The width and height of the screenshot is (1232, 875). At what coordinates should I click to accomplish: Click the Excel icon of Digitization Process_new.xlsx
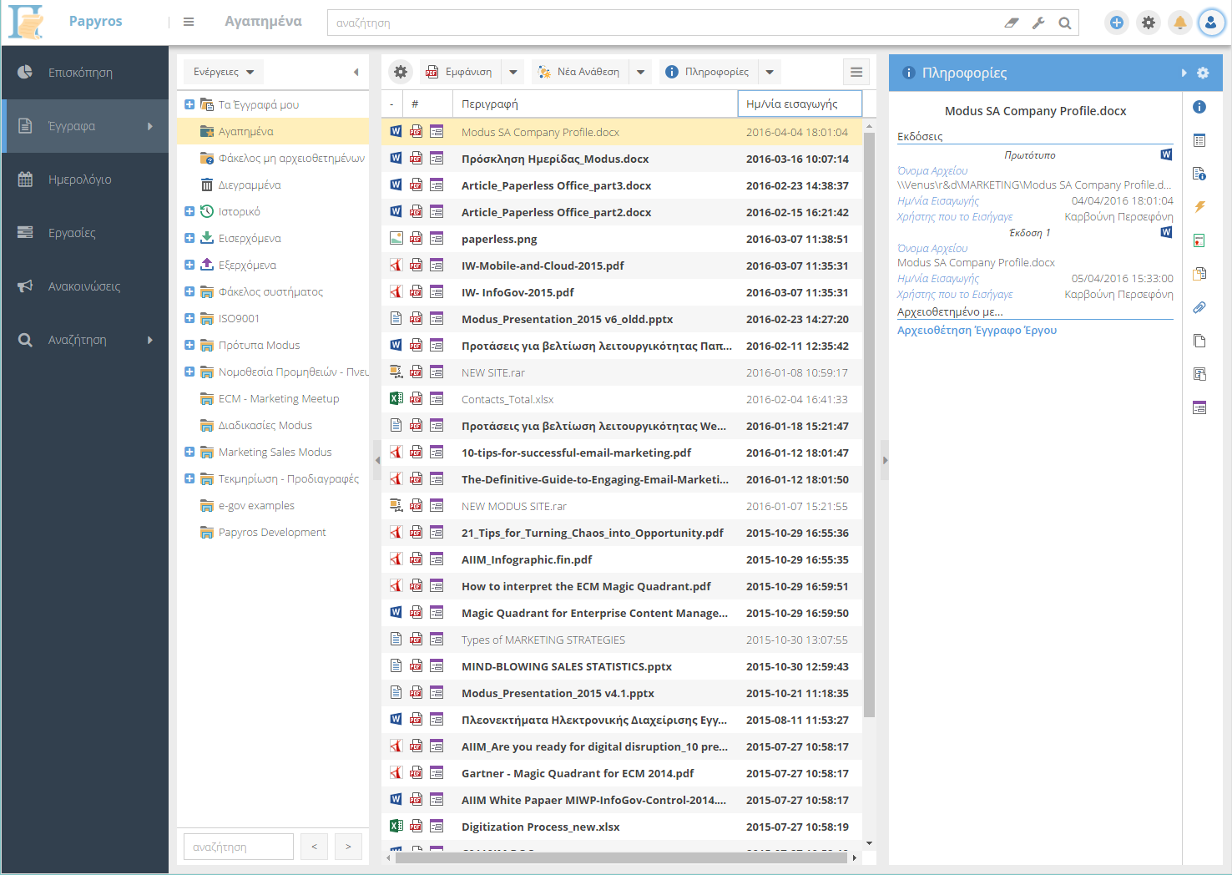(396, 827)
